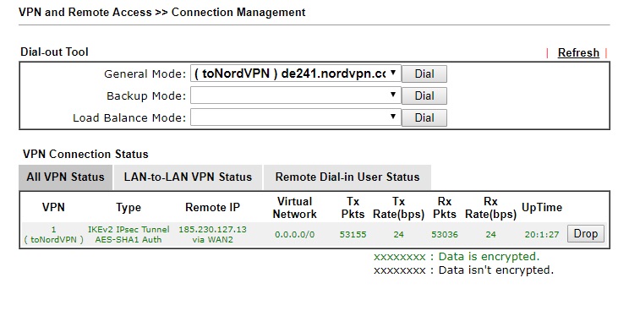Select Remote Dial-in User Status tab
640x316 pixels.
coord(347,177)
